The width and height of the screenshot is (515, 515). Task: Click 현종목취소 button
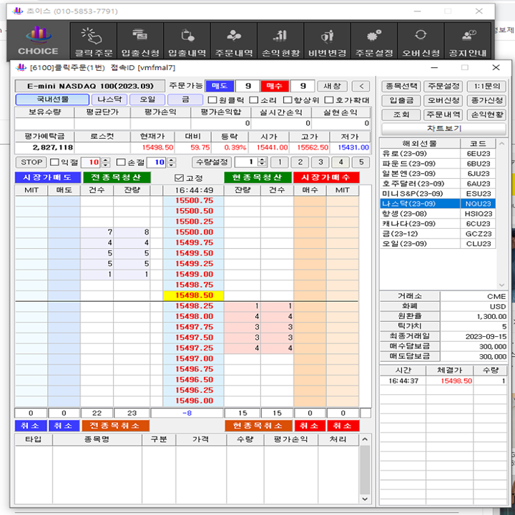258,426
